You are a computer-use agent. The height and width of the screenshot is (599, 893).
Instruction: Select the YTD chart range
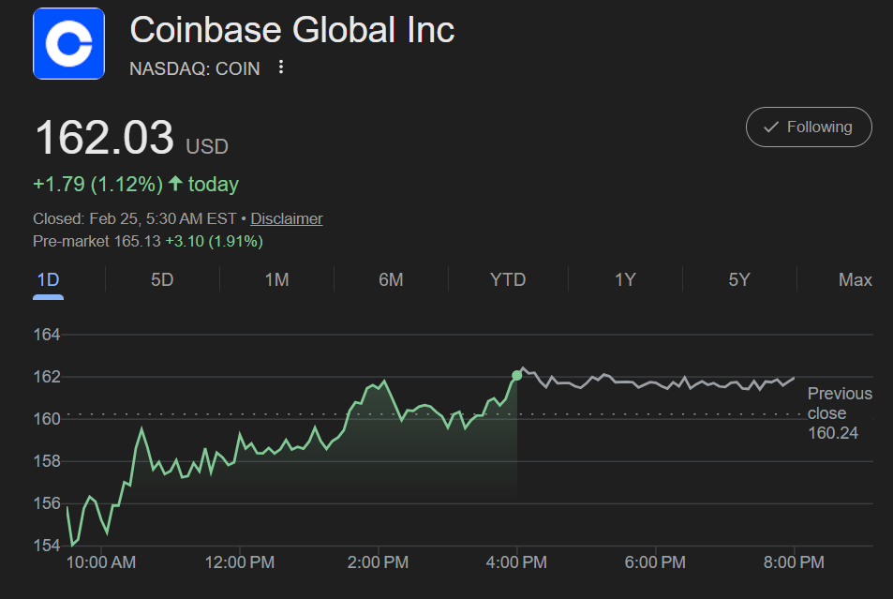click(x=507, y=279)
